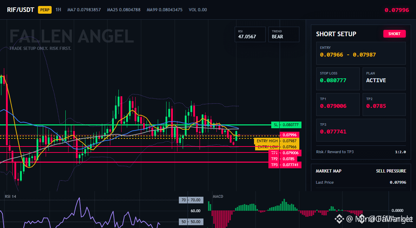
Task: Click the TP3 0.077741 chart tag
Action: 285,165
